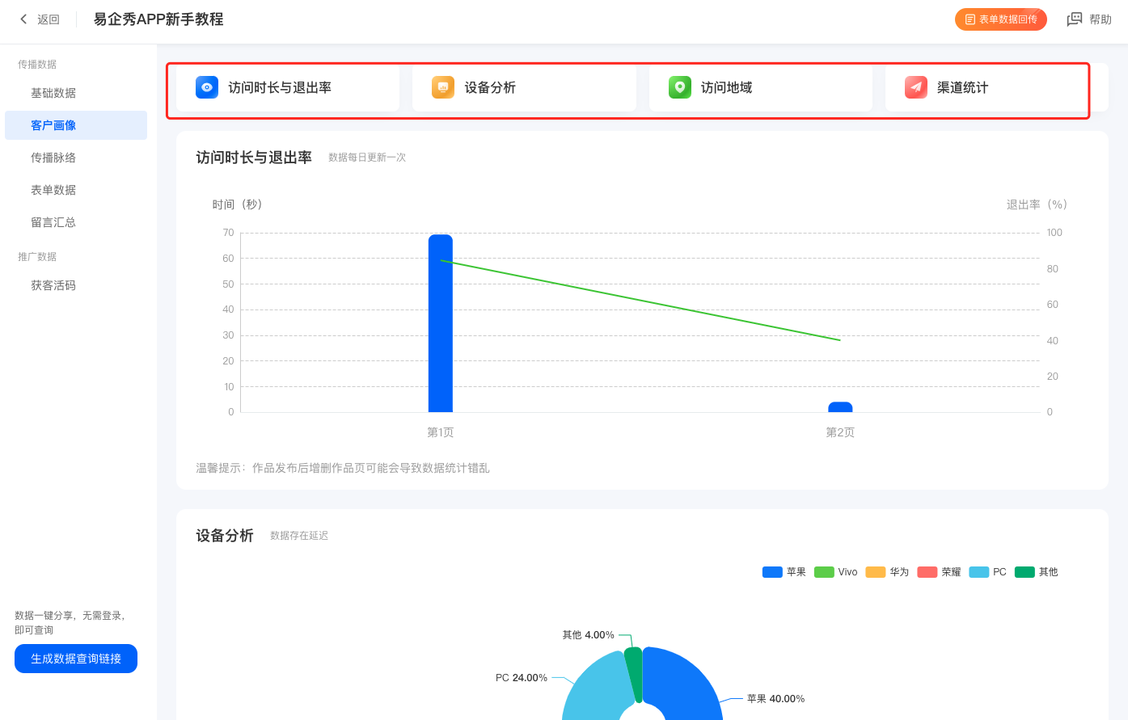1128x720 pixels.
Task: Click the back arrow icon
Action: [23, 19]
